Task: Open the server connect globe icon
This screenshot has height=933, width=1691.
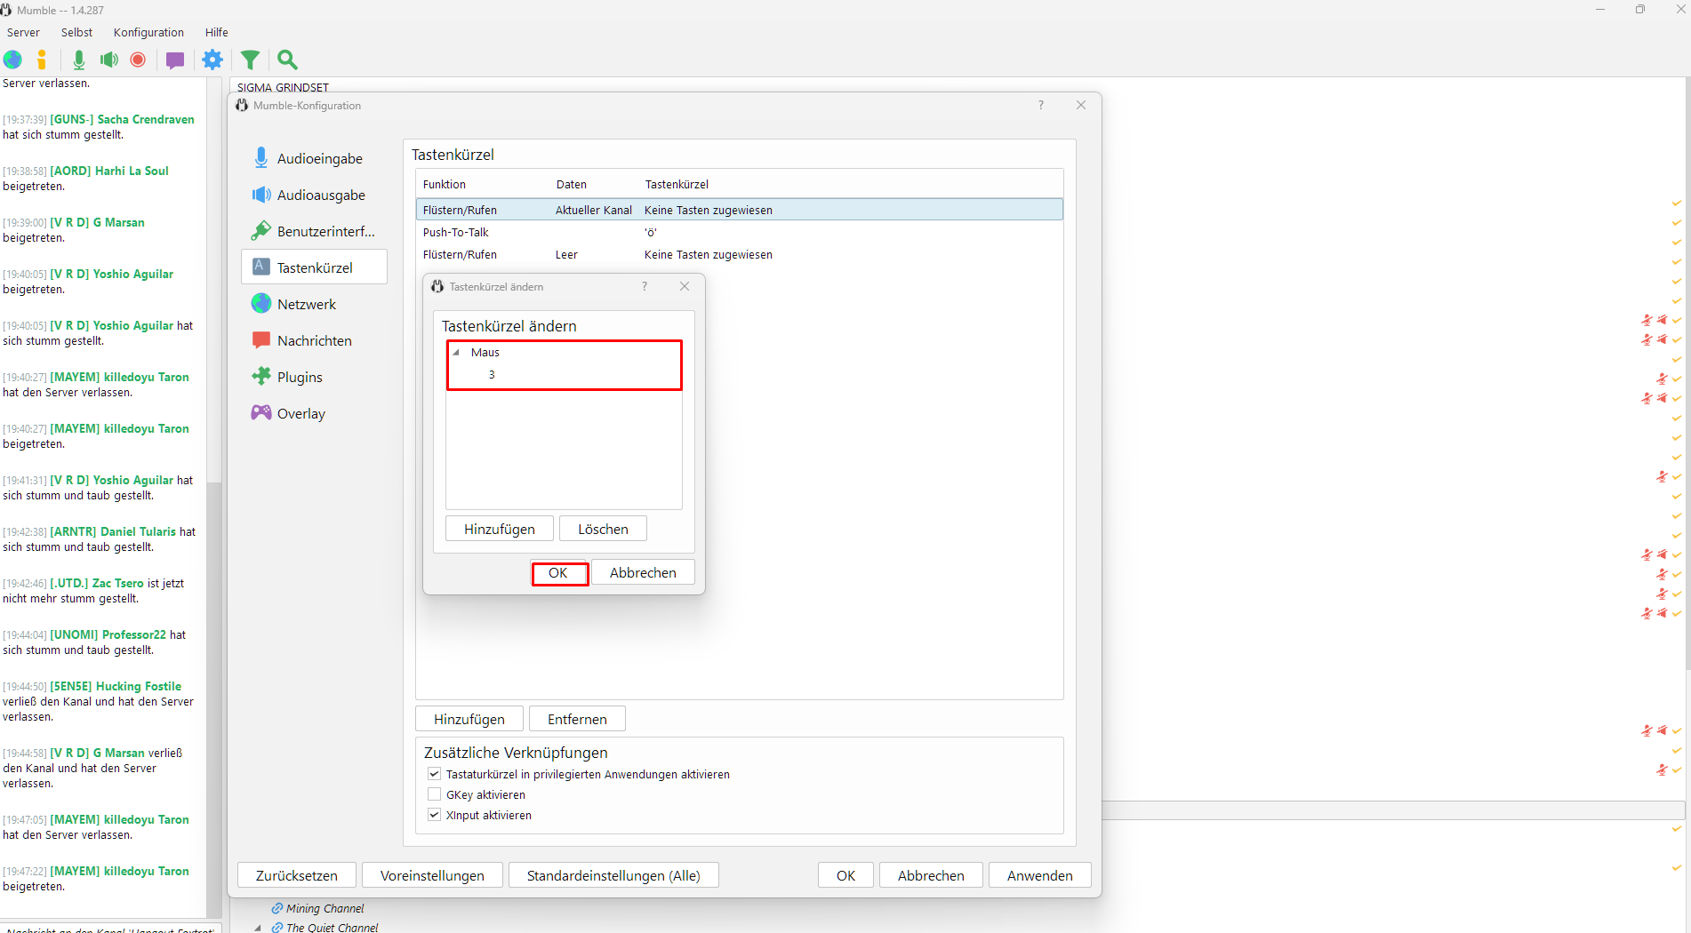Action: [13, 60]
